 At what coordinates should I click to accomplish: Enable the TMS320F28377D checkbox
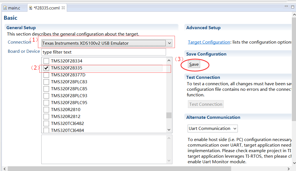pyautogui.click(x=46, y=75)
